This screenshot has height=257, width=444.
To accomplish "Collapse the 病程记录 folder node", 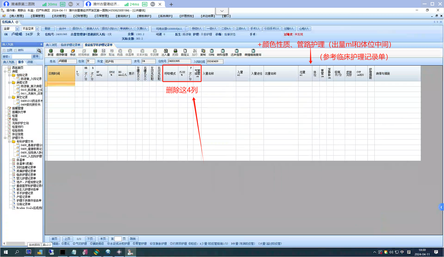I will coord(9,82).
